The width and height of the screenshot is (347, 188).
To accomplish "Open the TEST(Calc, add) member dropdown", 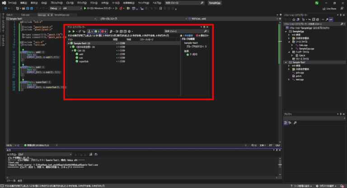I will pyautogui.click(x=233, y=19).
